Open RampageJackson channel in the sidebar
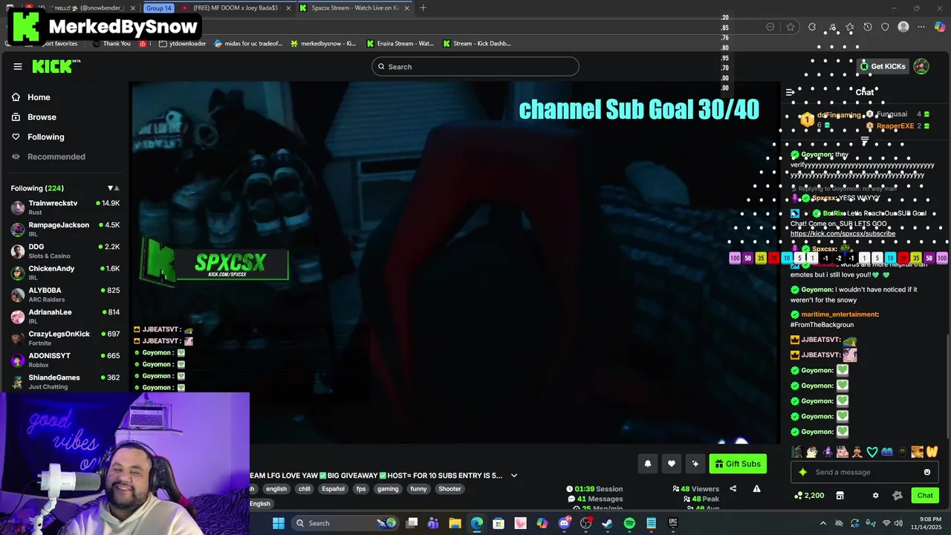 [65, 229]
